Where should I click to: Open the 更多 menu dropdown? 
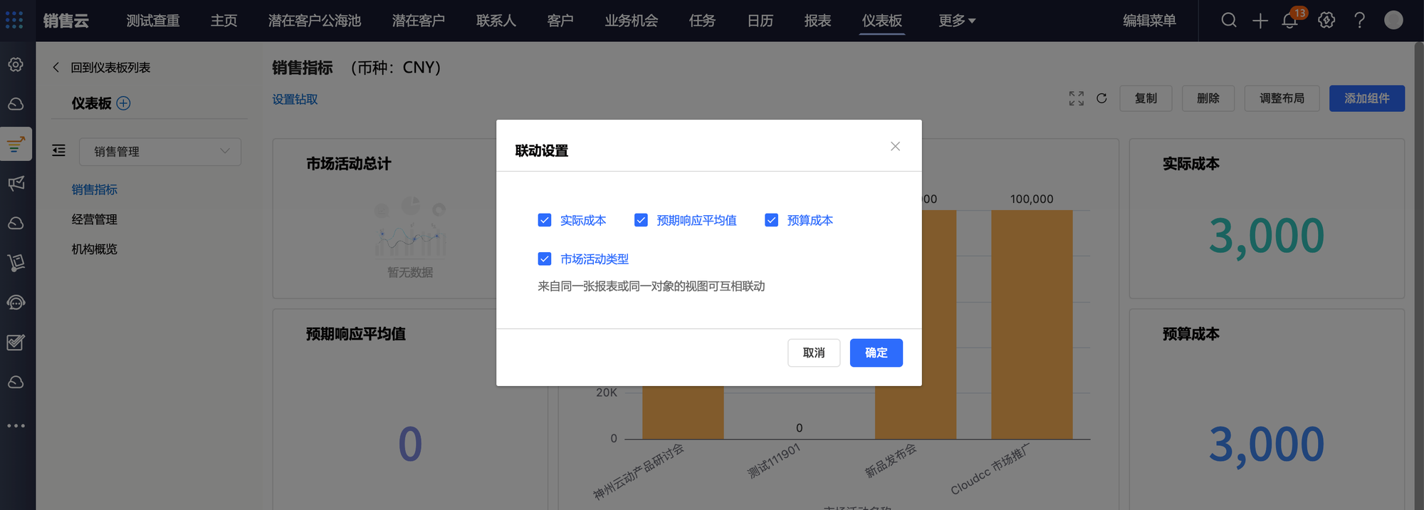pos(956,21)
